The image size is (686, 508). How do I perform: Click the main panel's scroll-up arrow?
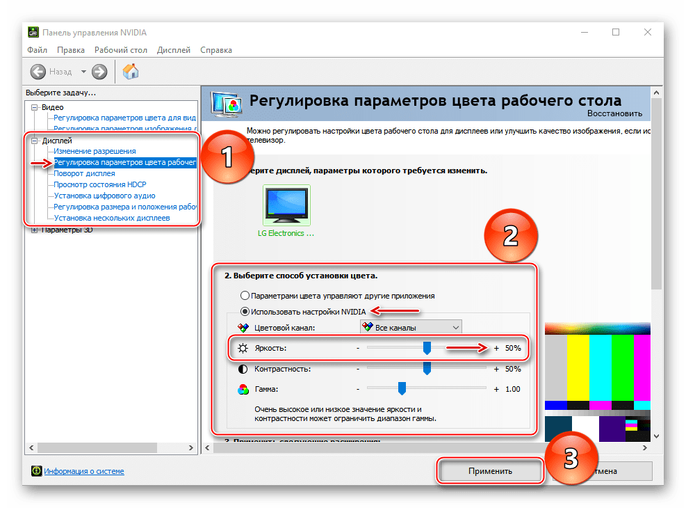(x=656, y=93)
